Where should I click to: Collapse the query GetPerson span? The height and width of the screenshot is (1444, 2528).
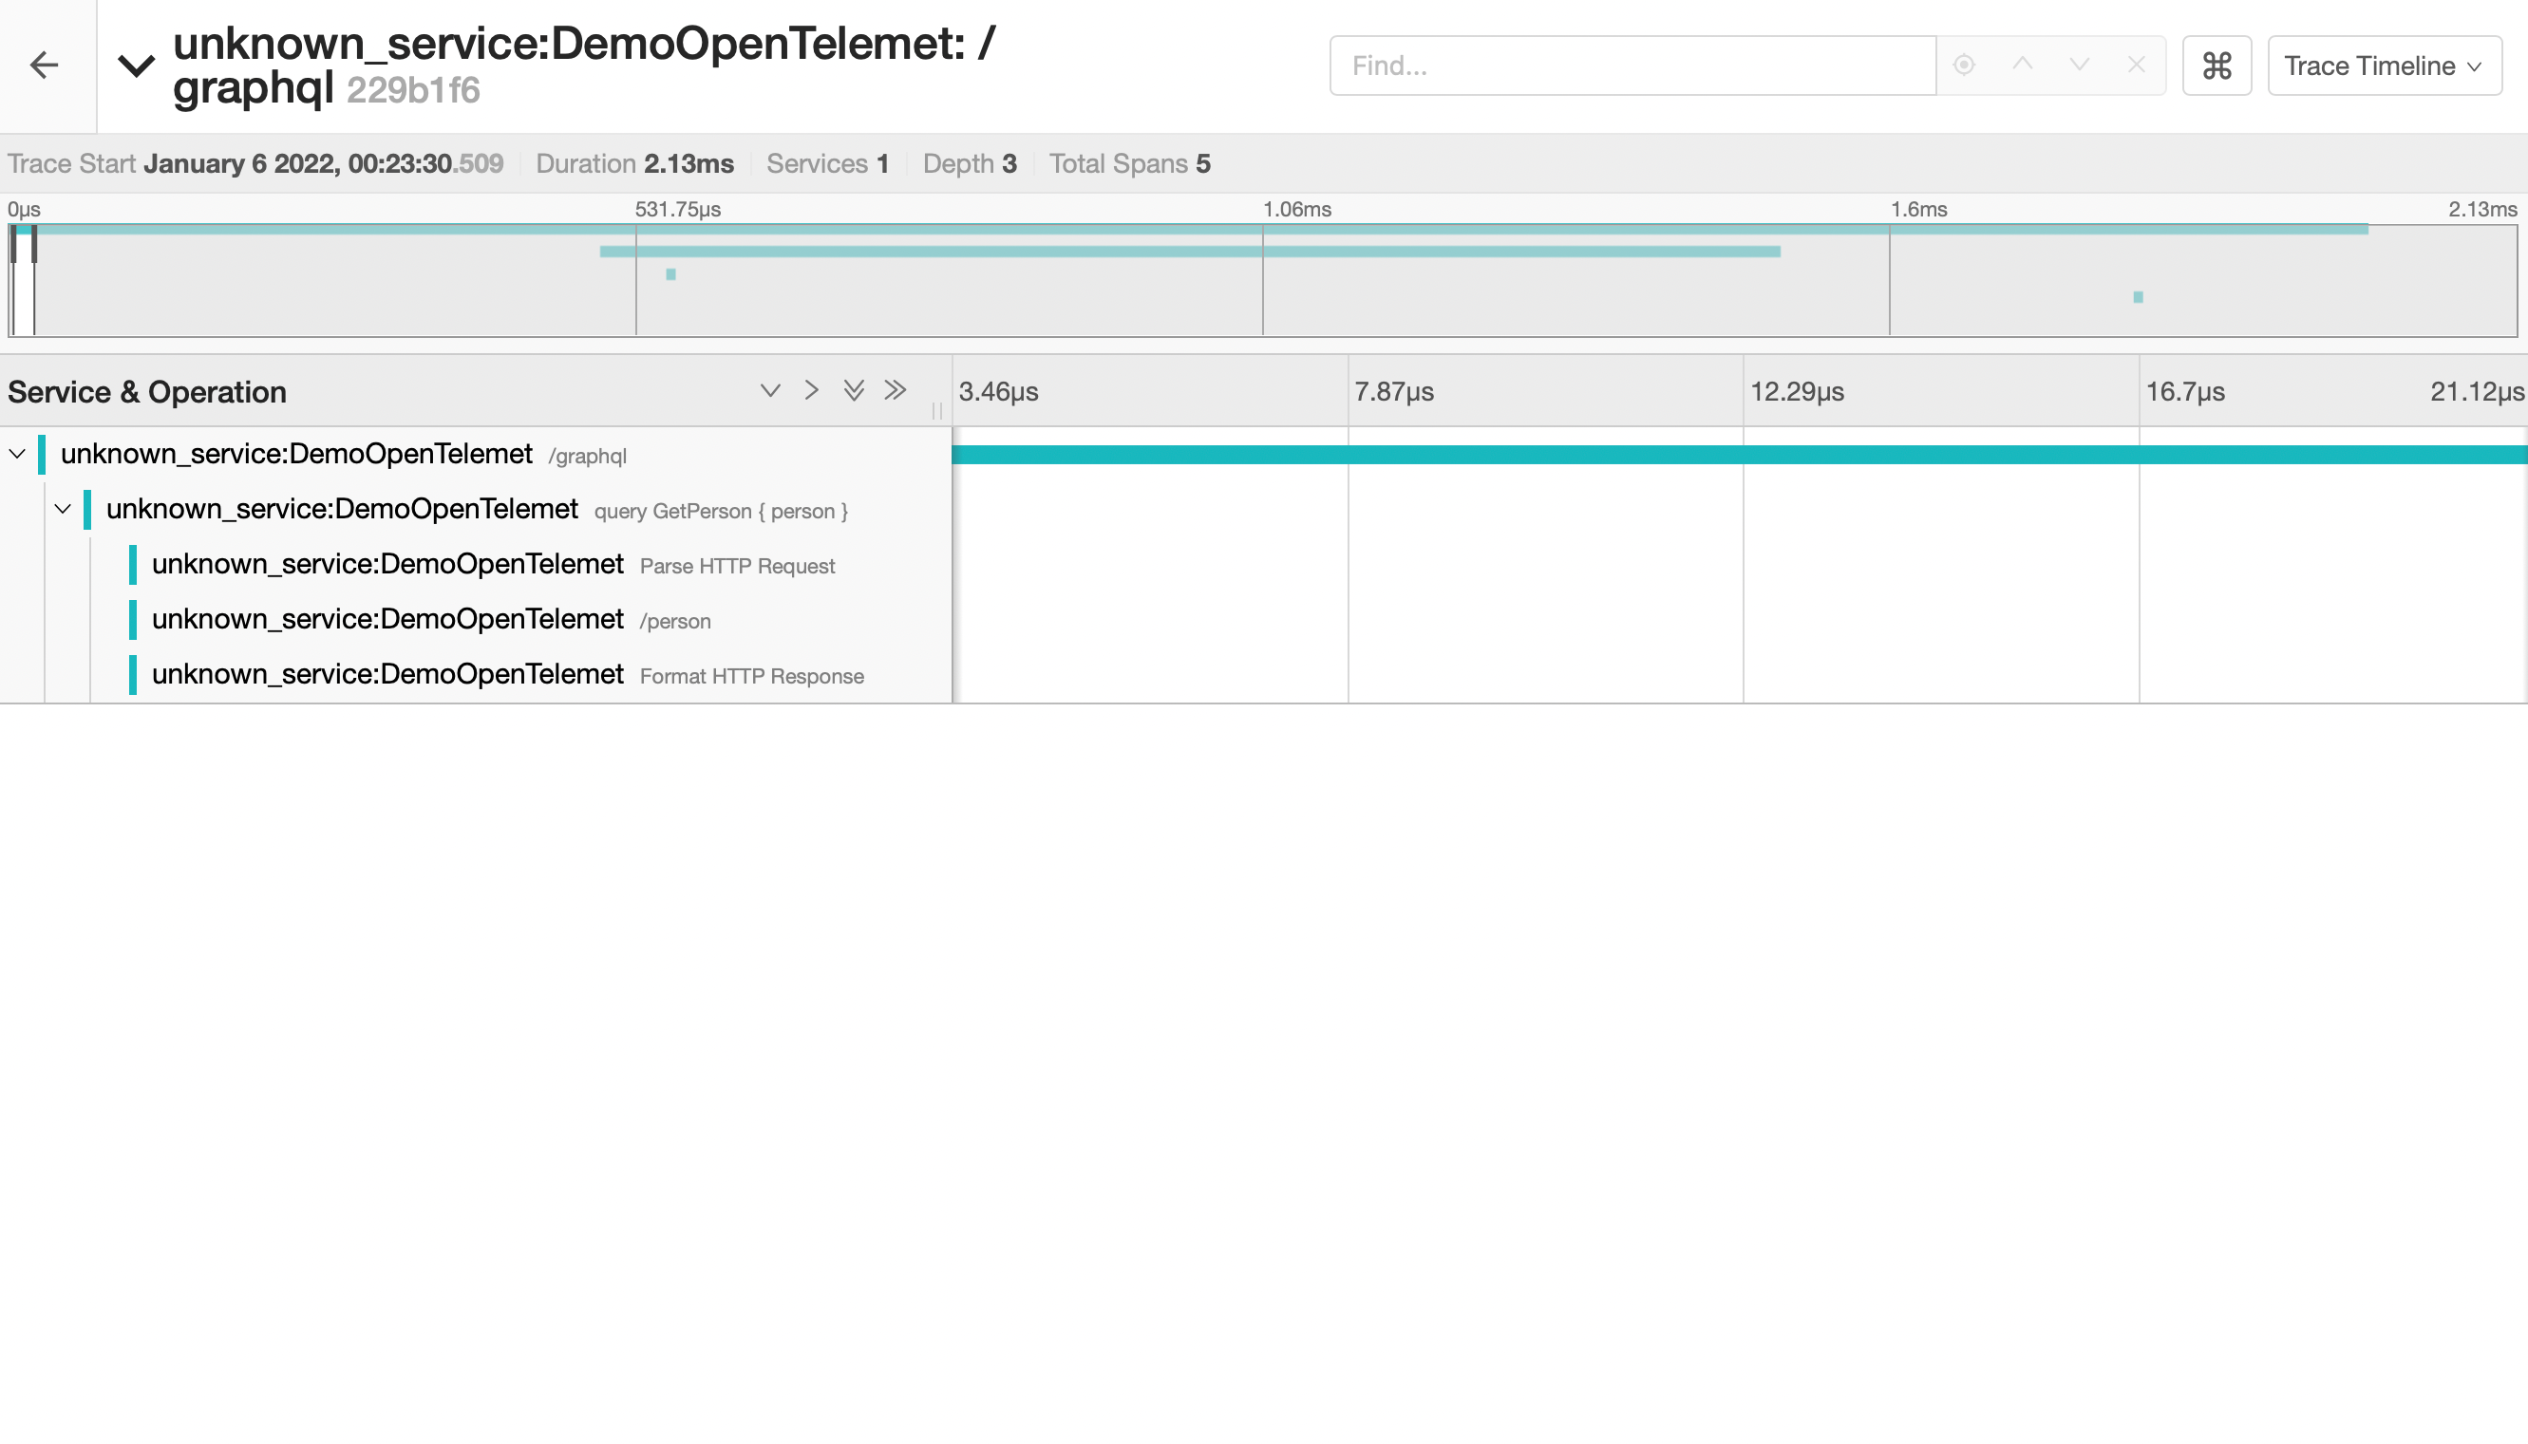[63, 510]
